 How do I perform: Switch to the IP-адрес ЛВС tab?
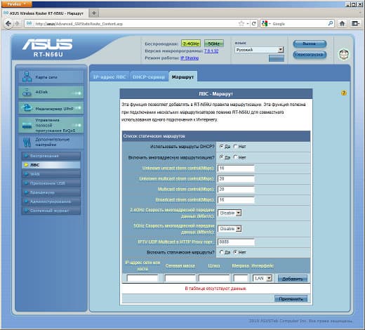[109, 77]
